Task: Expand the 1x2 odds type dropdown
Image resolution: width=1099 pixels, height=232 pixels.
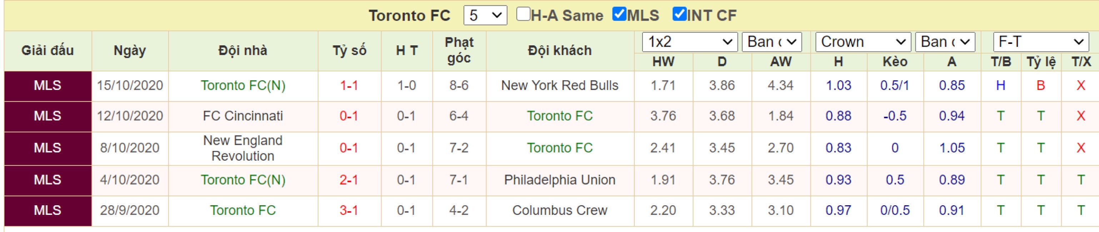Action: click(689, 42)
